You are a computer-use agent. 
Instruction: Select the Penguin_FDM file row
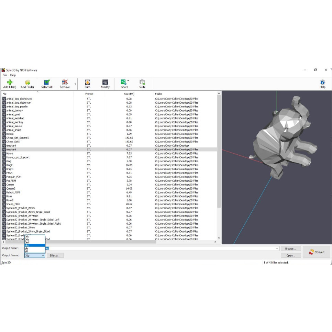coord(14,177)
